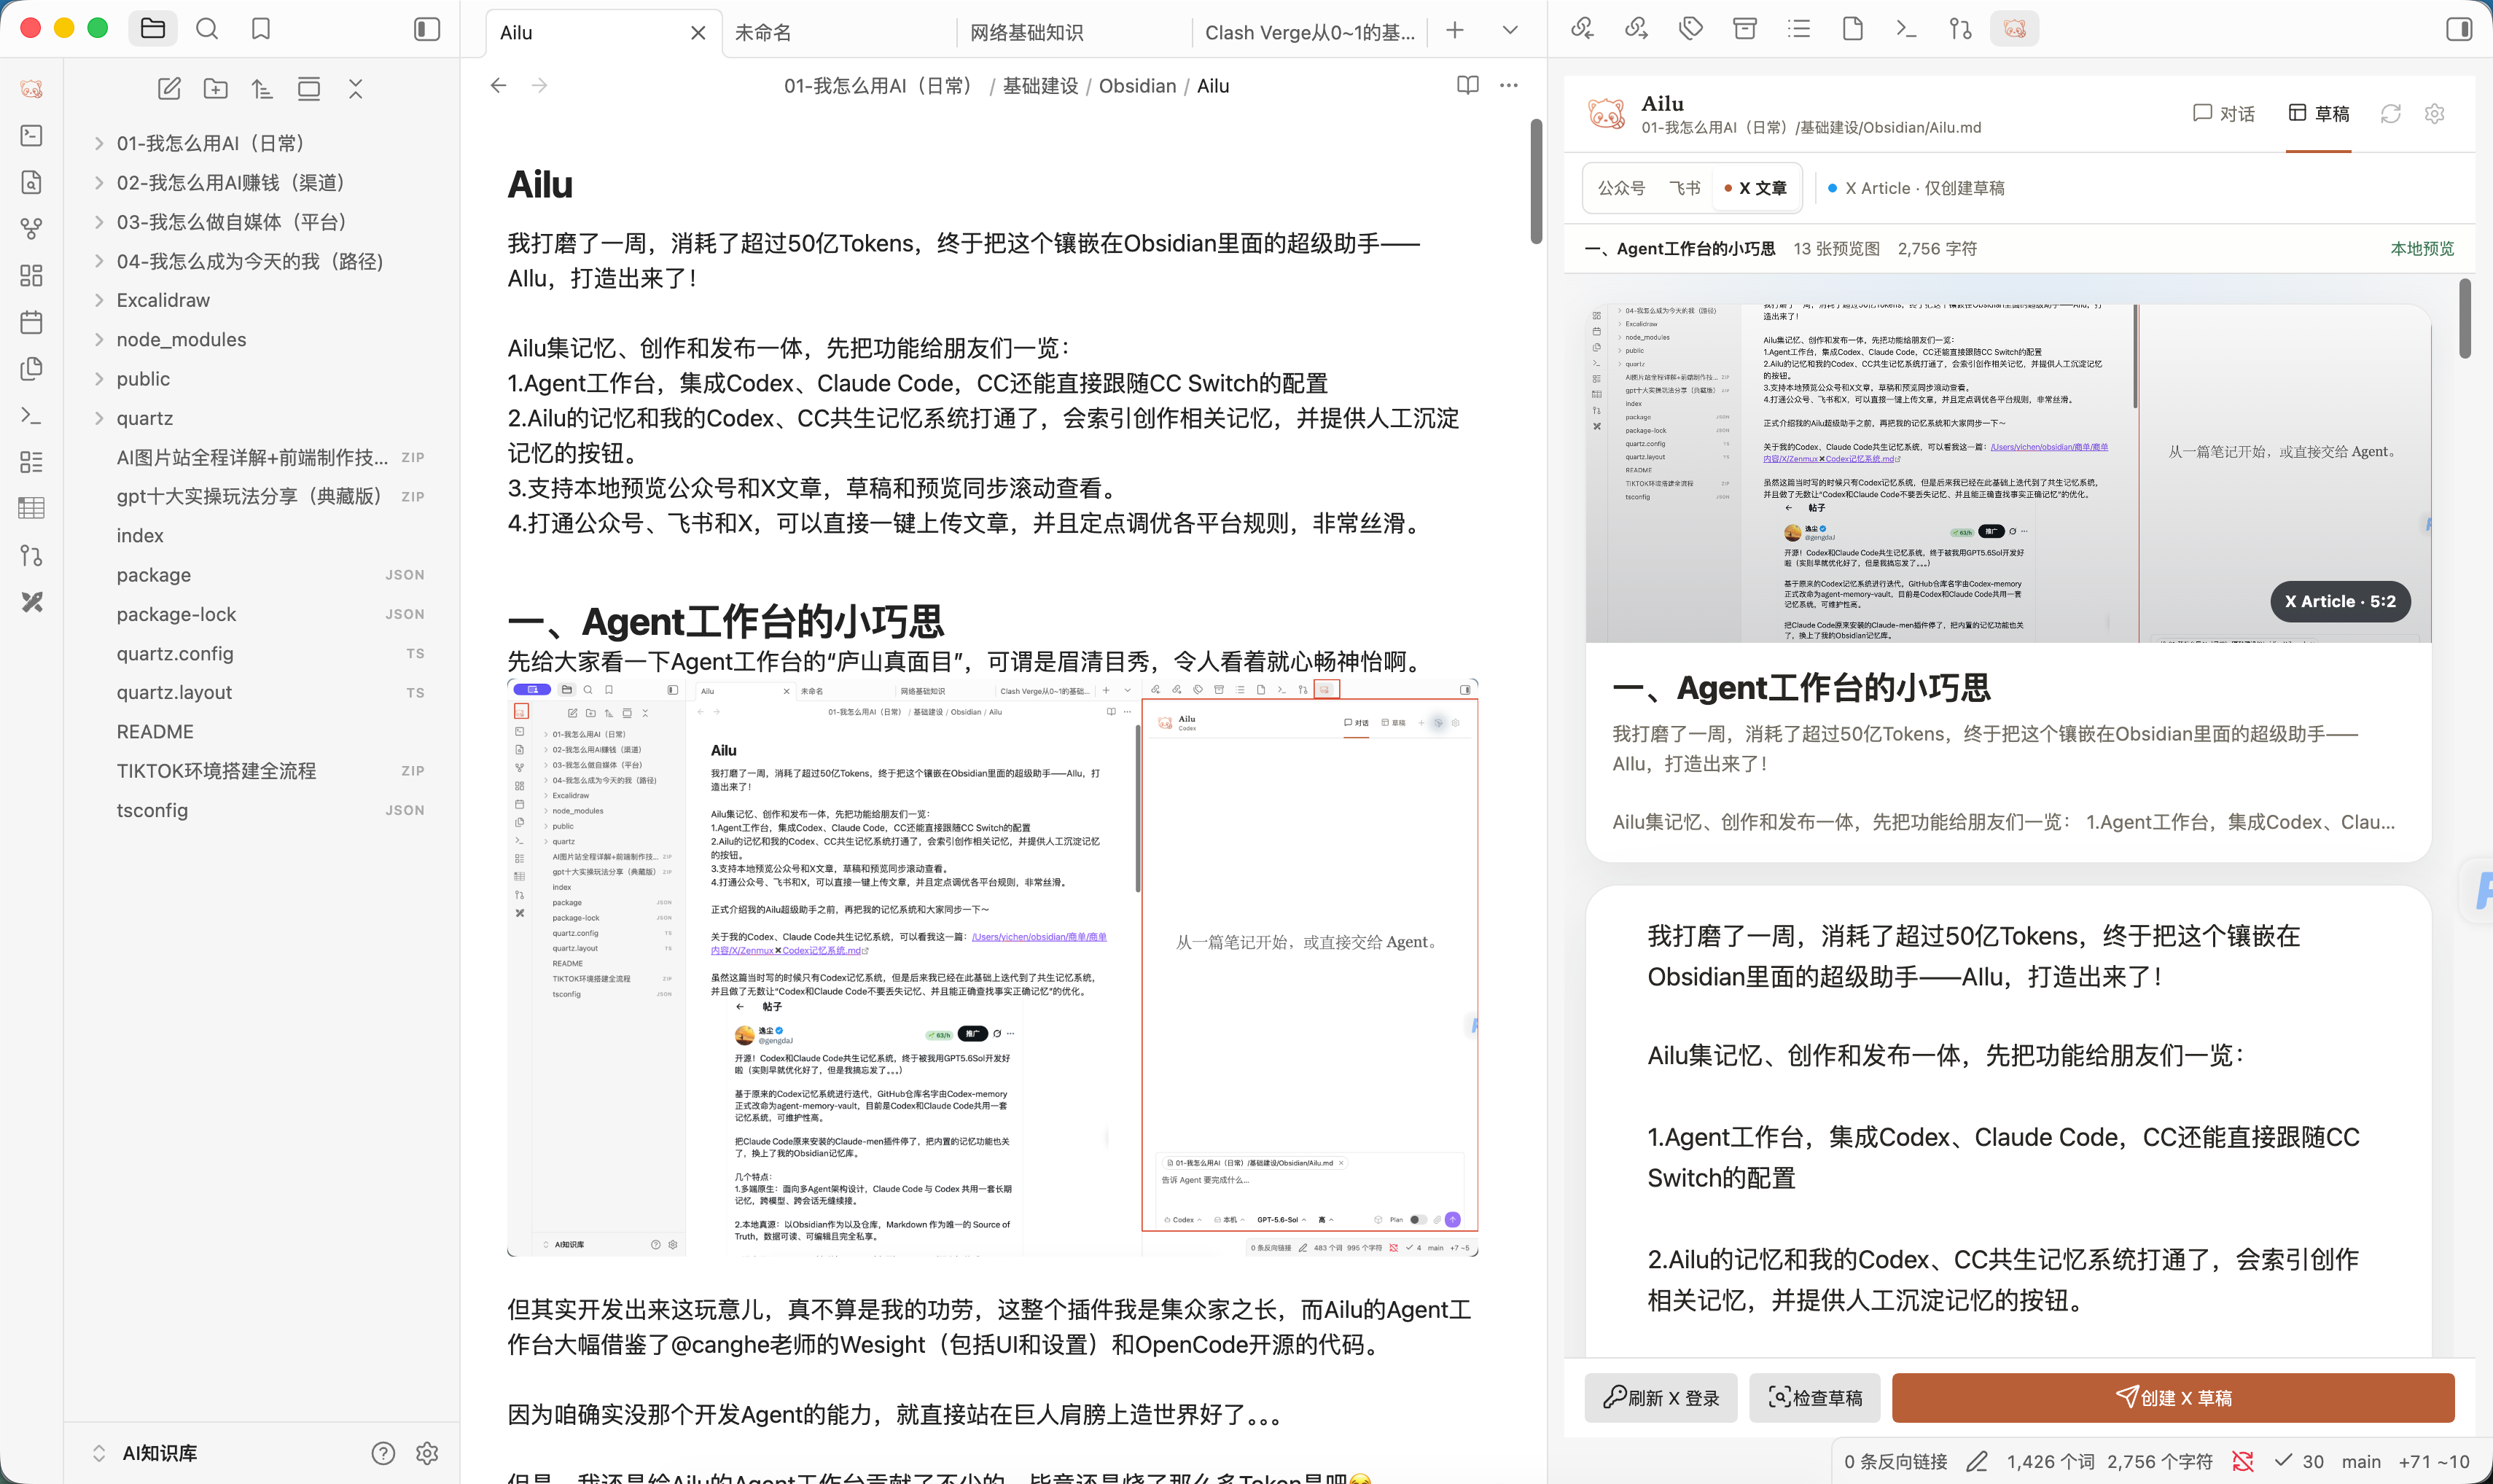This screenshot has height=1484, width=2493.
Task: Click the pencil edit-mode icon in the status bar
Action: point(1977,1461)
